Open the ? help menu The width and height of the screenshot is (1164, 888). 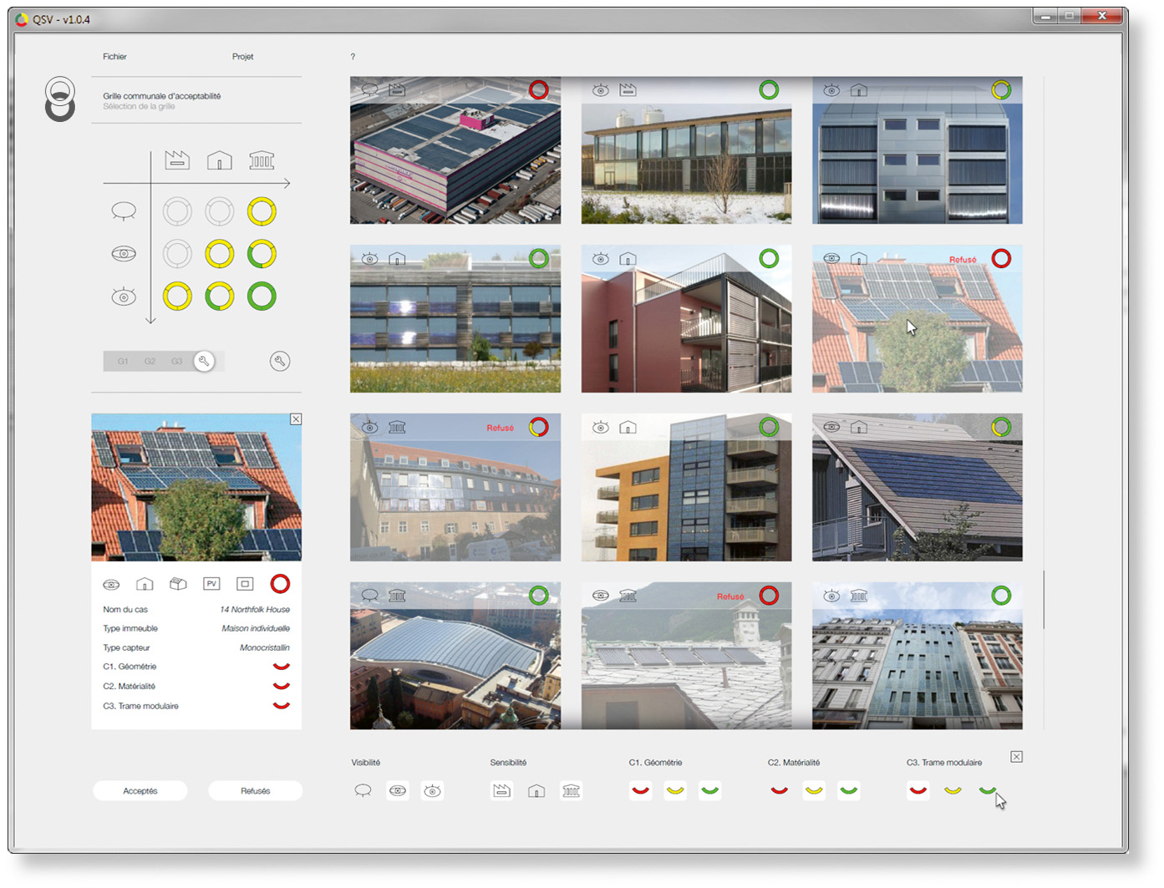[x=353, y=57]
